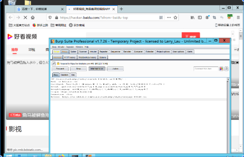Switch to the Hex view tab
Image resolution: width=244 pixels, height=157 pixels.
(x=73, y=75)
